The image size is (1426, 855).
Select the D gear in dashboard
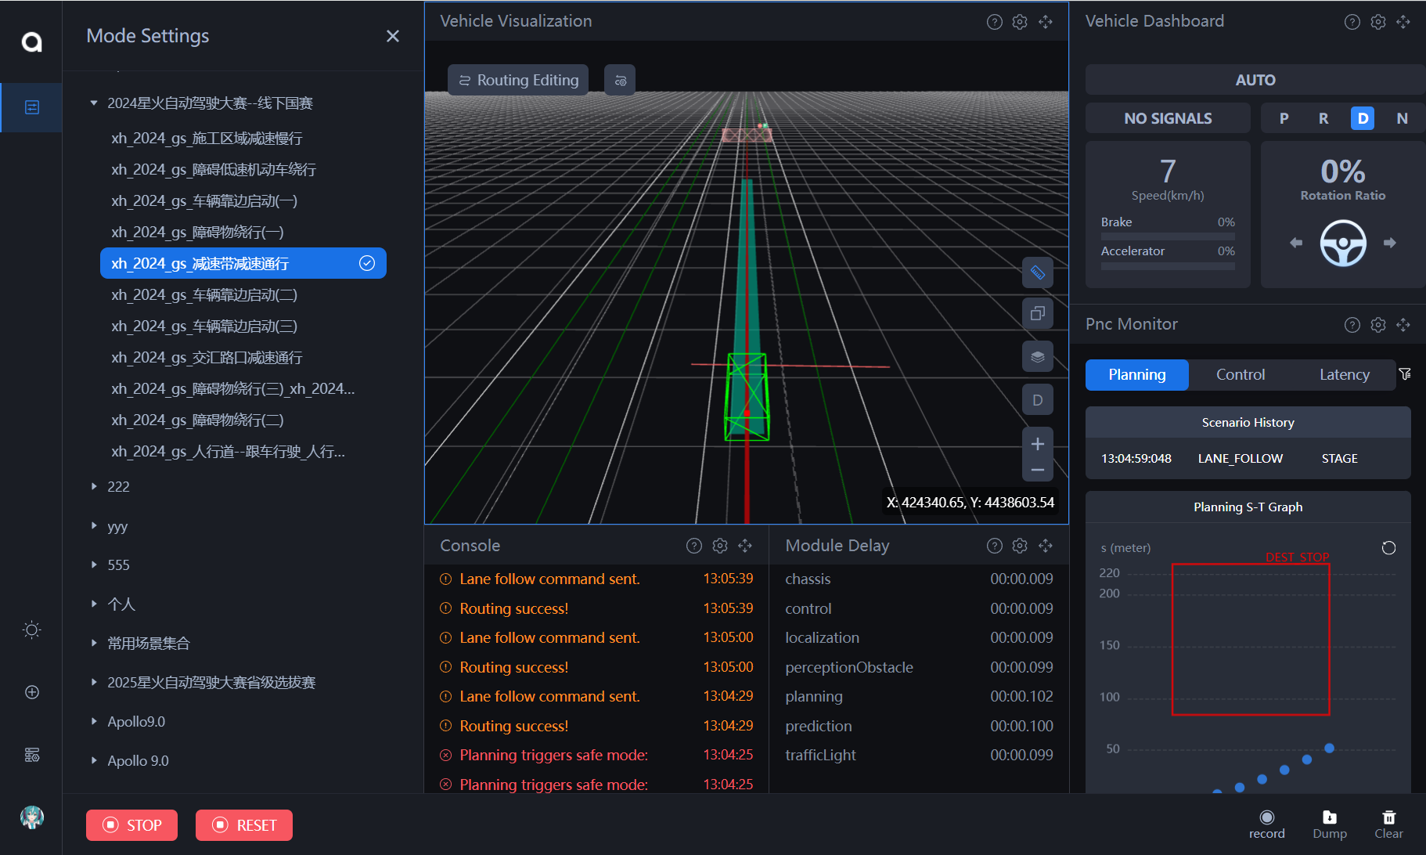point(1362,118)
